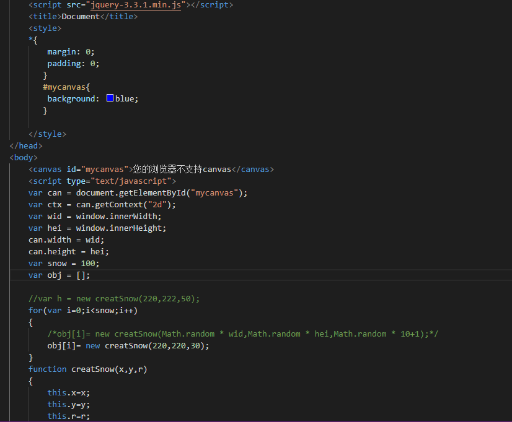The height and width of the screenshot is (422, 512).
Task: Click the commented '//var h = new creatSnow' line
Action: [x=114, y=298]
